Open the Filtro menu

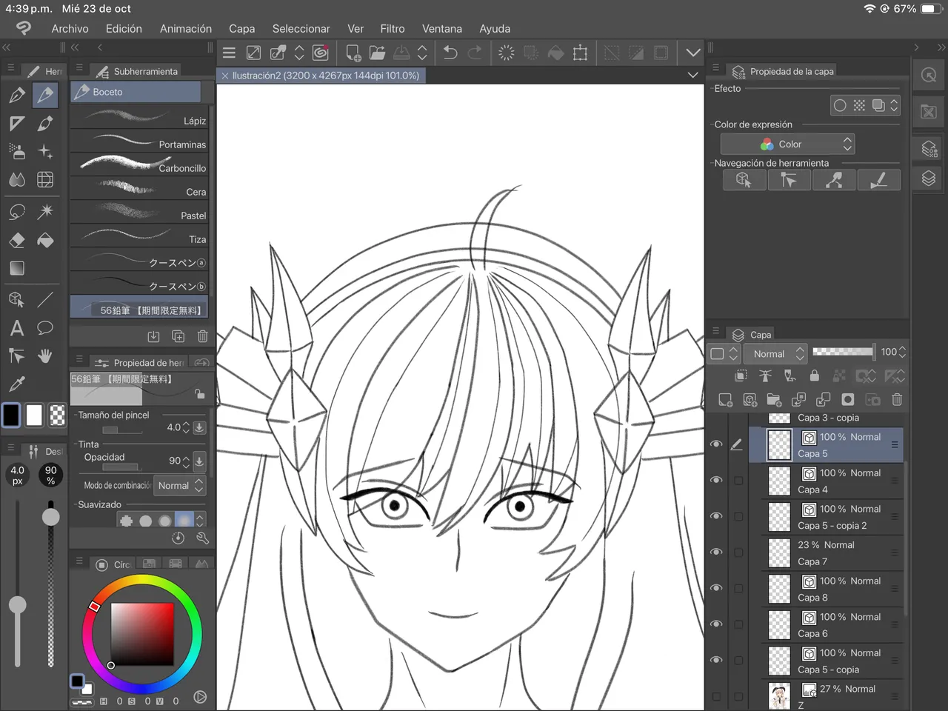[393, 29]
